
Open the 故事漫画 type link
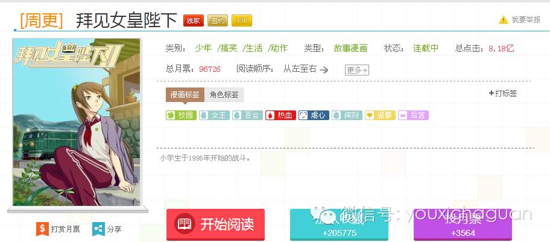[350, 48]
